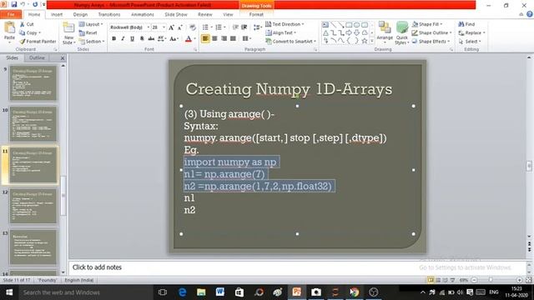Adjust the zoom level slider
Screen dimensions: 534x300
(491, 280)
